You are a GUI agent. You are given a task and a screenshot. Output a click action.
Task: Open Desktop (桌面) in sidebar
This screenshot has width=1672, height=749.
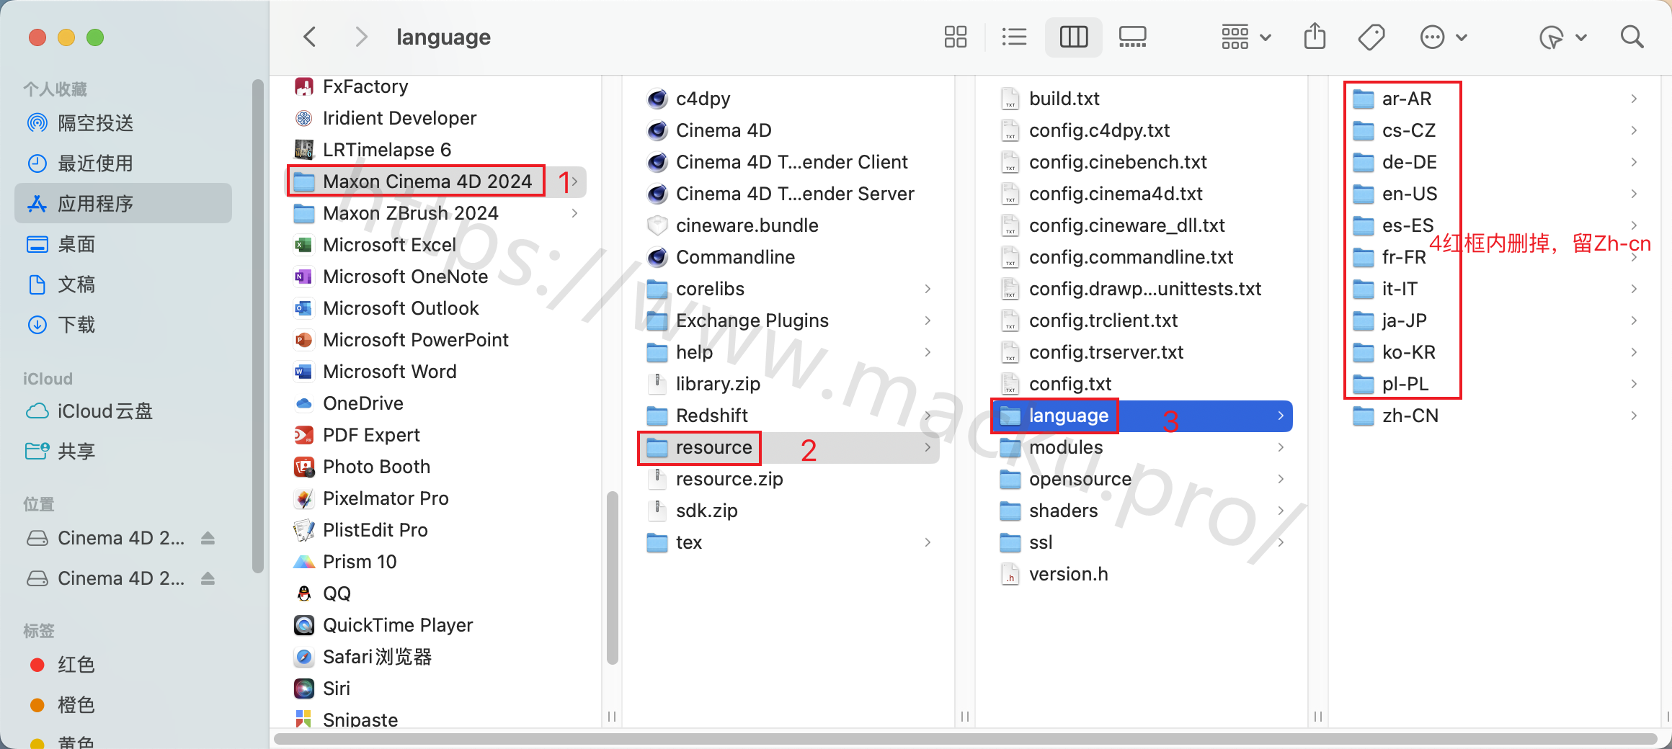pos(123,244)
